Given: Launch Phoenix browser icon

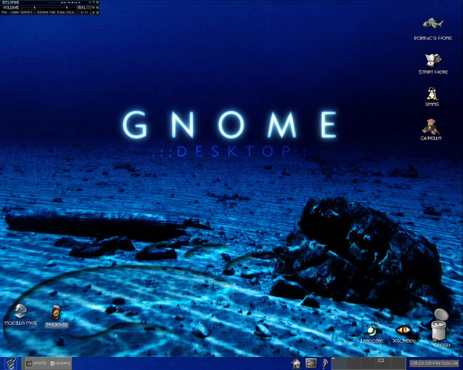Looking at the screenshot, I should coord(56,313).
